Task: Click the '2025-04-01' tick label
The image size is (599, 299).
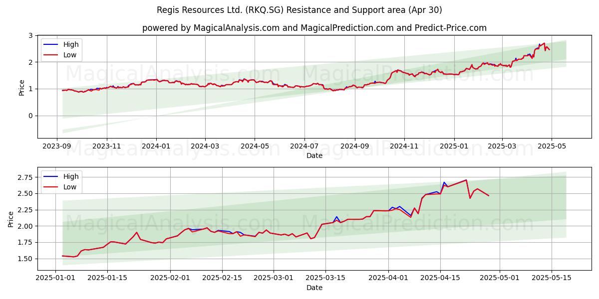Action: 389,278
